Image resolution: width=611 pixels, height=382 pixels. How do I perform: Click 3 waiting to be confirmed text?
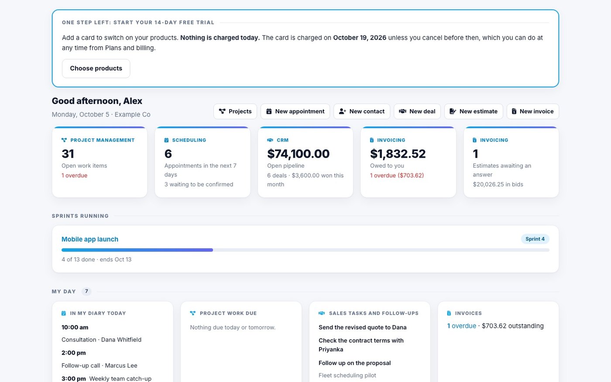(199, 184)
